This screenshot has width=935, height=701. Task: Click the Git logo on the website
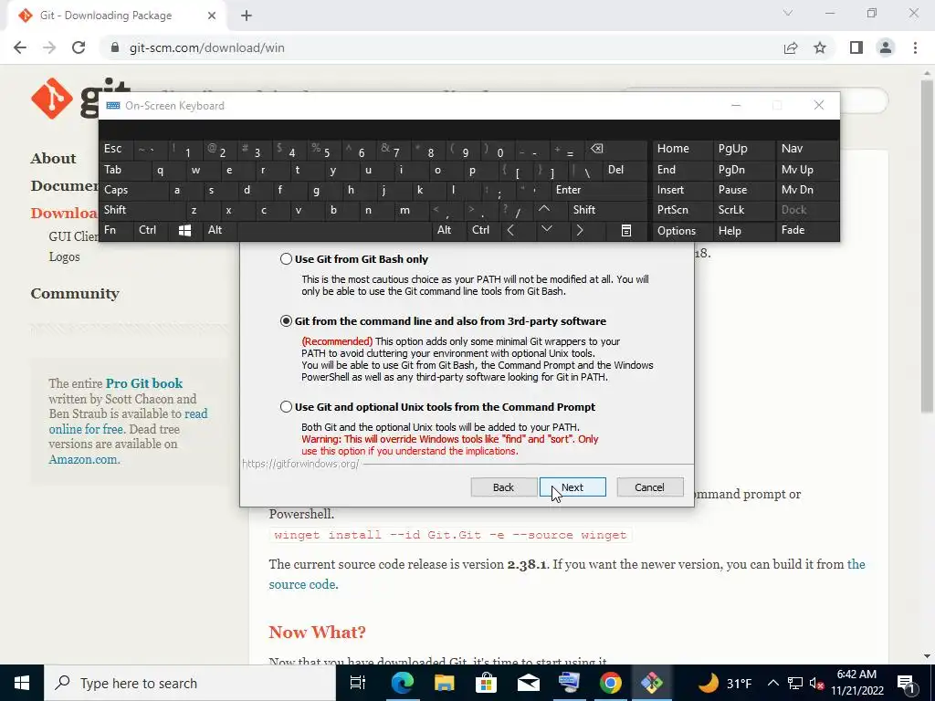(66, 99)
